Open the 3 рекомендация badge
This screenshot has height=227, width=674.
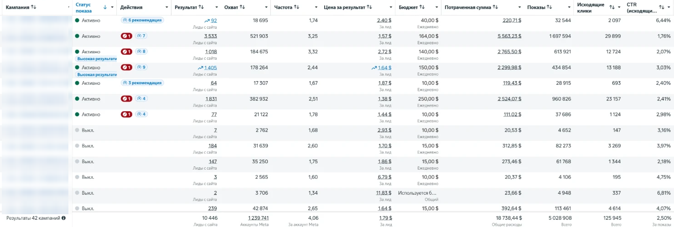(x=142, y=83)
